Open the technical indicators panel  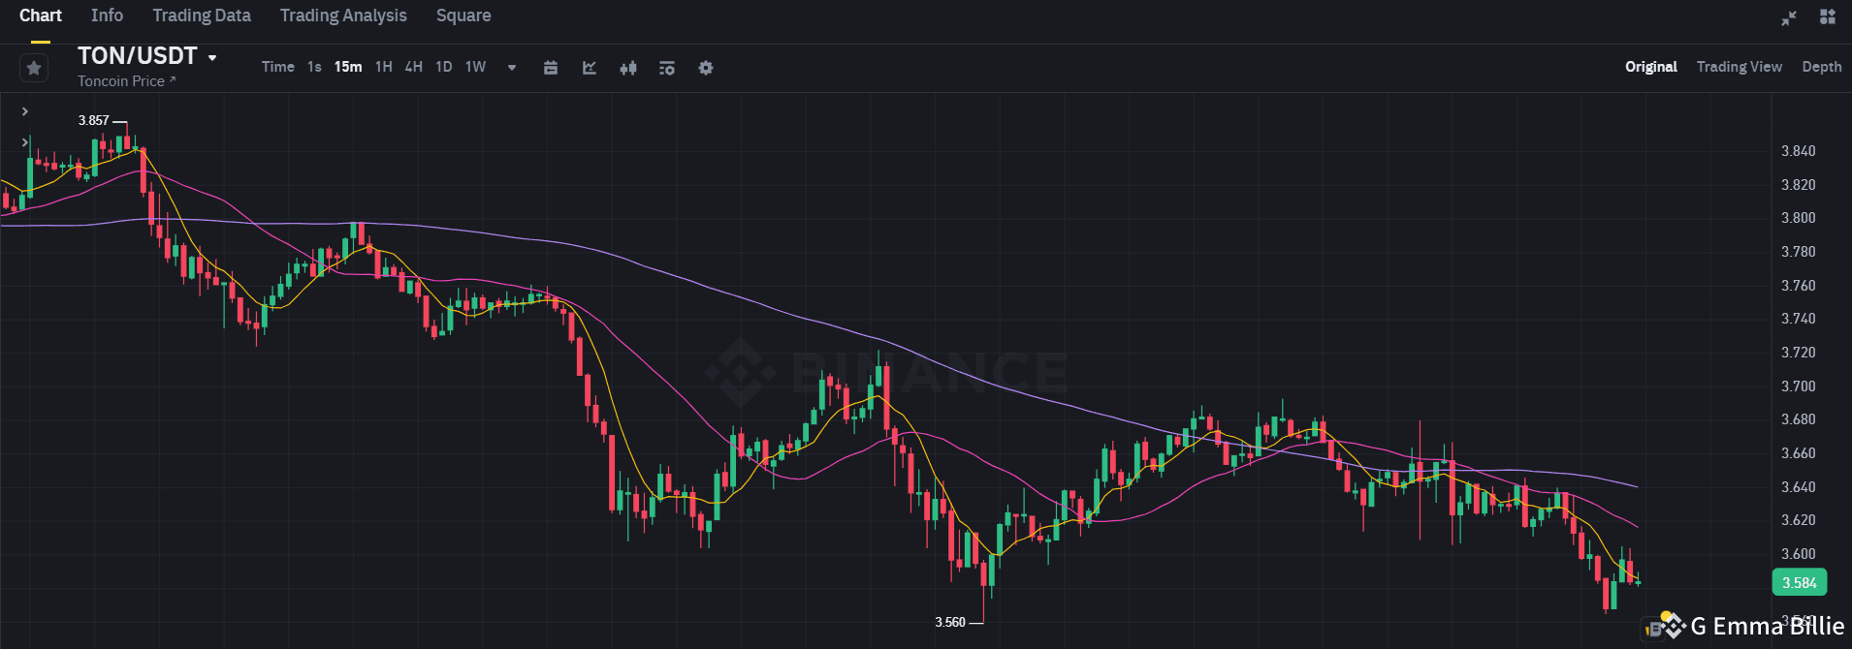pos(589,67)
